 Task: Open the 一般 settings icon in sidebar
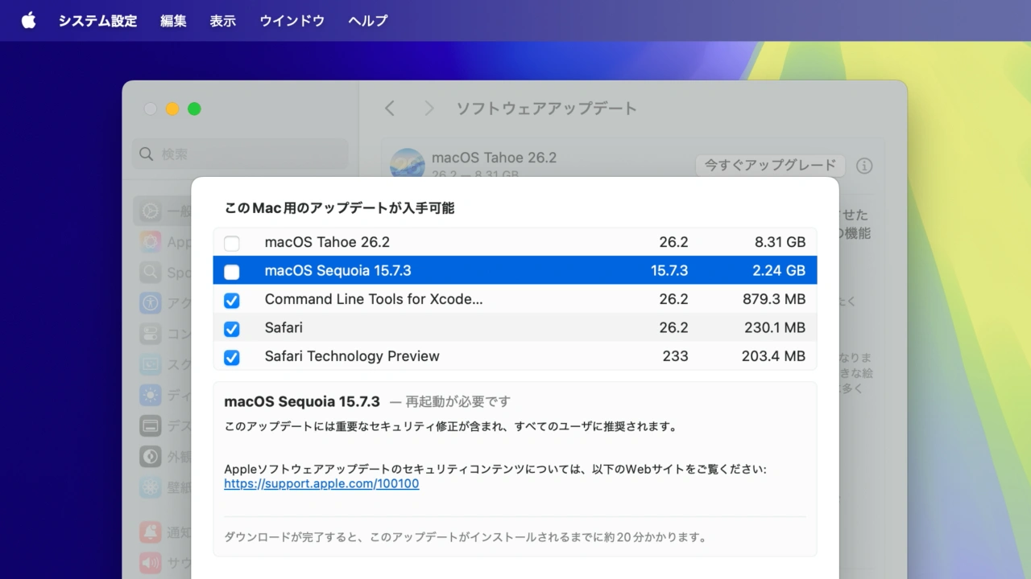click(x=150, y=210)
